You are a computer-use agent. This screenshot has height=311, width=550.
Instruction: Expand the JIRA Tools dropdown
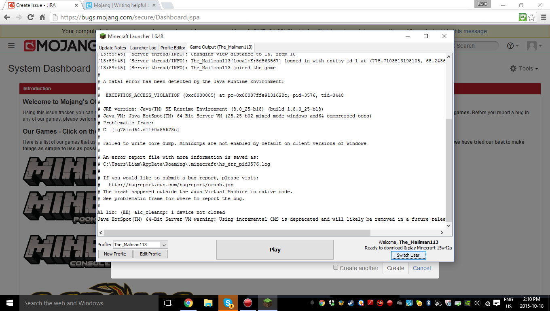pos(525,68)
